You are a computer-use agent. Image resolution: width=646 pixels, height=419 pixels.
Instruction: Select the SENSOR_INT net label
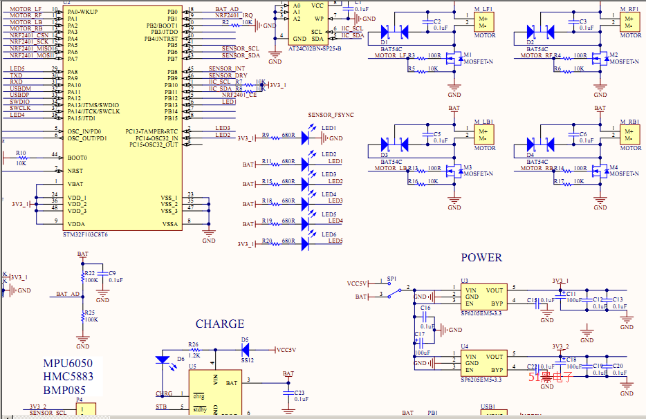click(x=227, y=68)
